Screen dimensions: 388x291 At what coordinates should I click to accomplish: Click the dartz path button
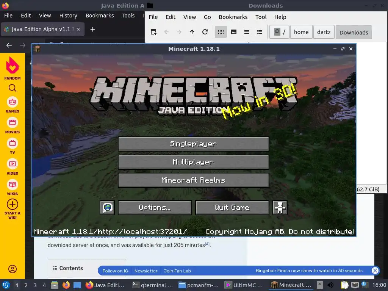point(324,32)
